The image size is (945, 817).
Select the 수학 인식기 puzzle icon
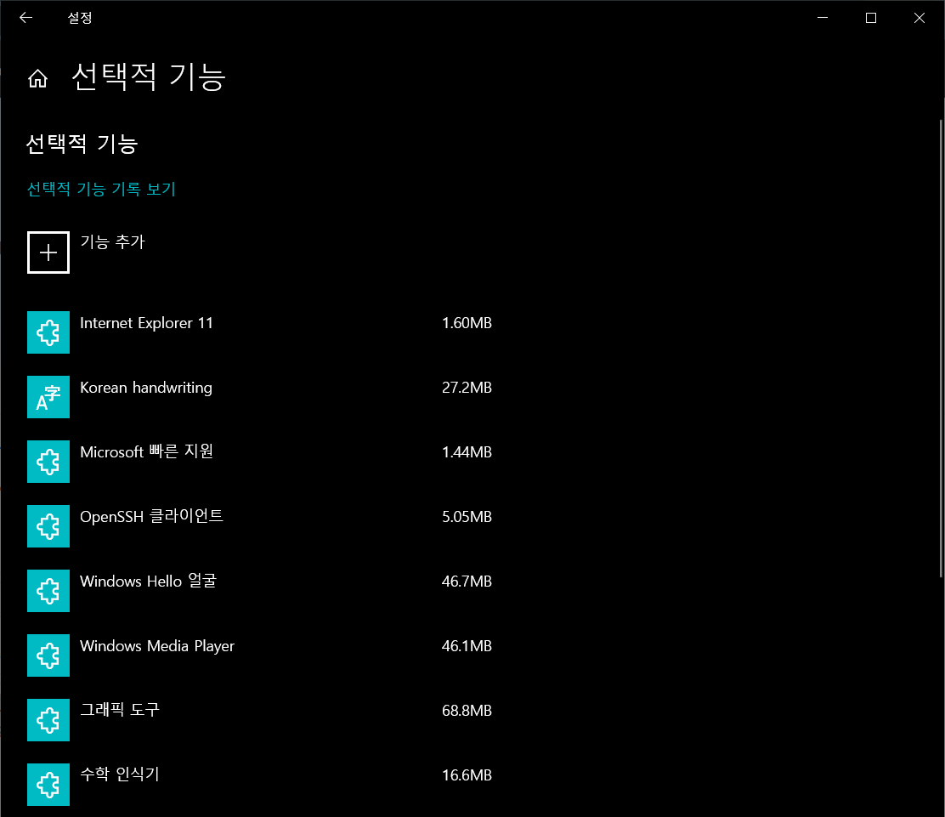tap(48, 785)
